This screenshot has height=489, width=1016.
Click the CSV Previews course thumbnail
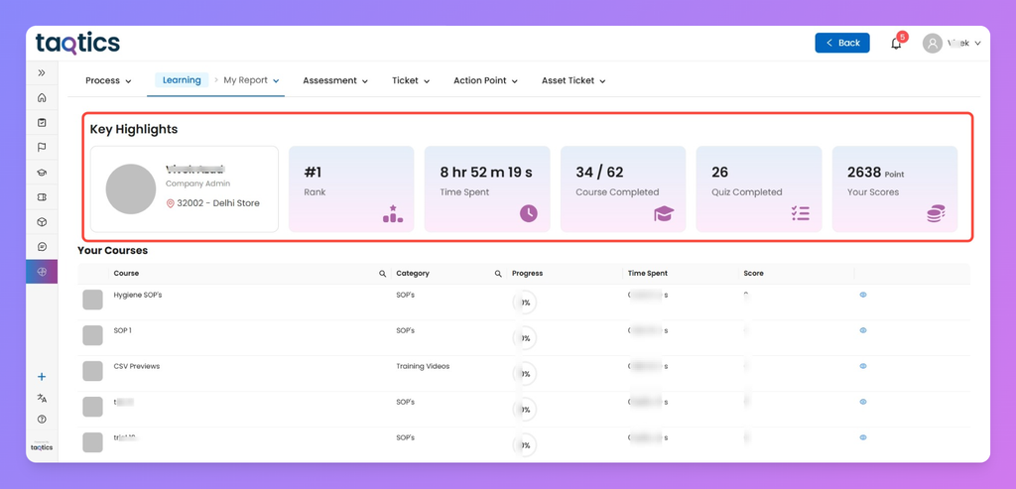point(92,371)
